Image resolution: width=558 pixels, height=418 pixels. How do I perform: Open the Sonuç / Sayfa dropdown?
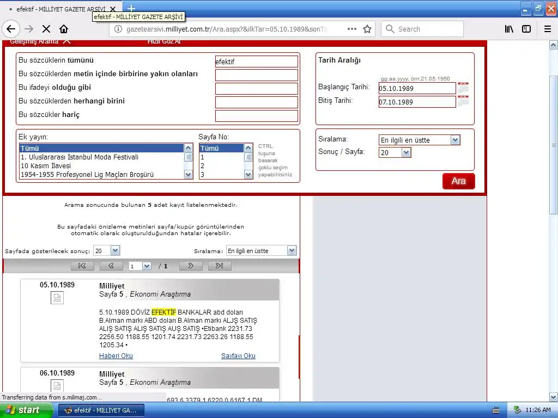[x=395, y=152]
